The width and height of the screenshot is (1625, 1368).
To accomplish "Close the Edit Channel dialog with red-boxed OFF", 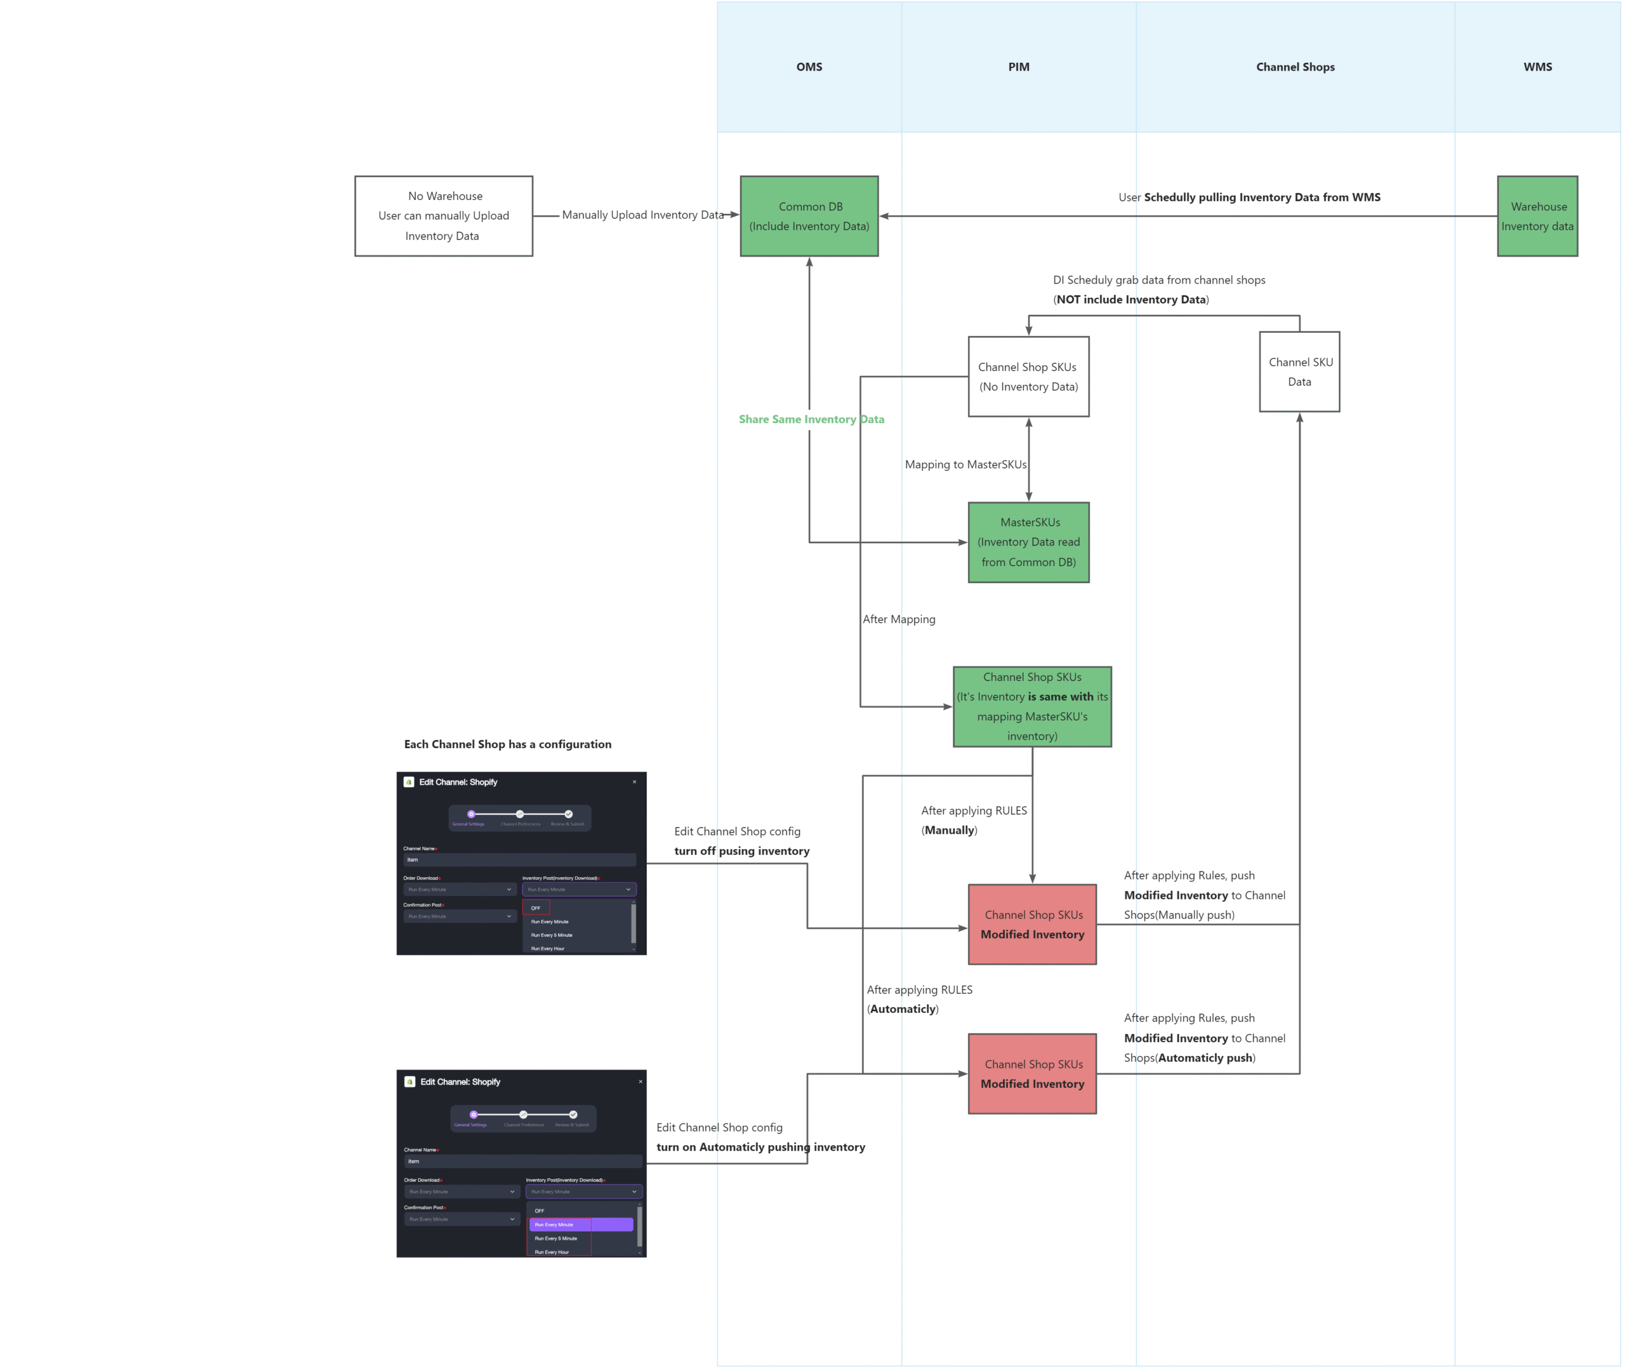I will pos(634,782).
